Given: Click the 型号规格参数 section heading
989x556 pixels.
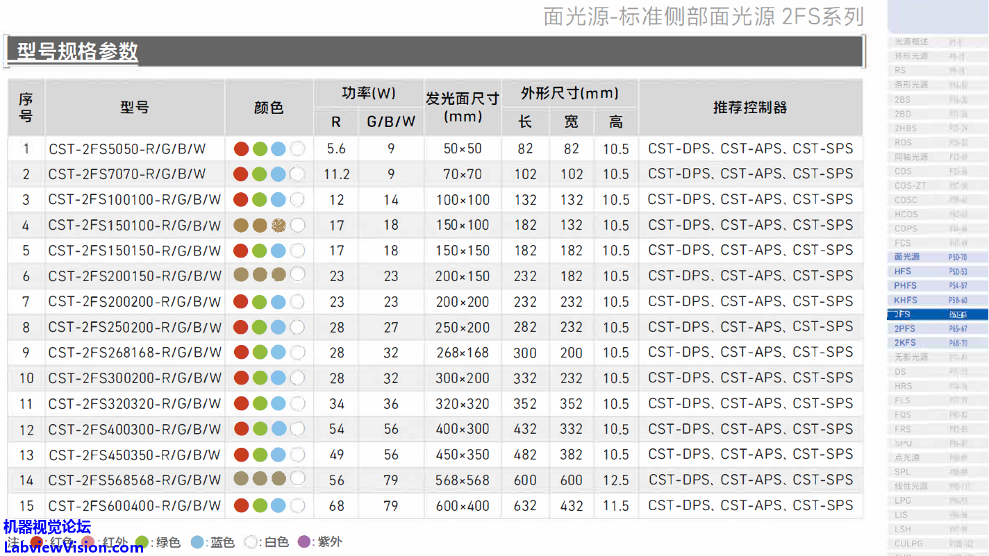Looking at the screenshot, I should click(77, 51).
